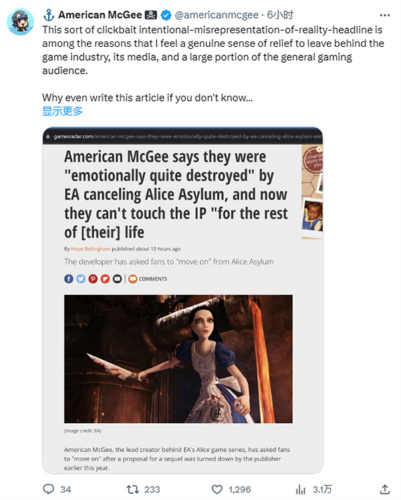Click the American McGee display name
Screen dimensions: 401x500
tap(100, 15)
